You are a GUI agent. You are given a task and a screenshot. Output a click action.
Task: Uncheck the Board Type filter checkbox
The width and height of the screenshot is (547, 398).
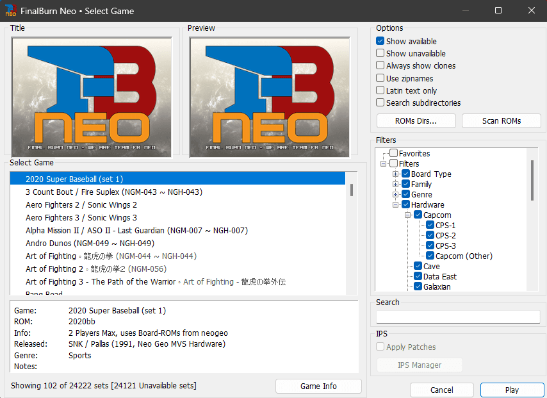point(405,174)
